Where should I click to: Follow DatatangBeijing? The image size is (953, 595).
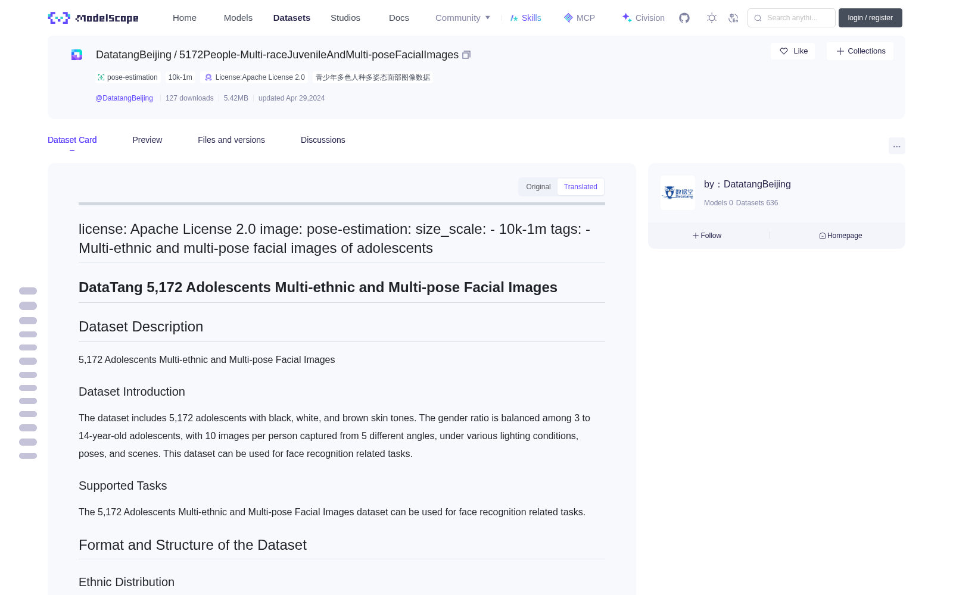tap(707, 236)
